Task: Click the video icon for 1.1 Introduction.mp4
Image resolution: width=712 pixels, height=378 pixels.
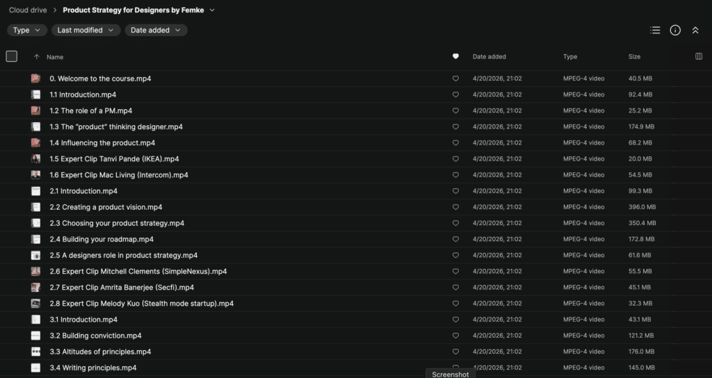Action: point(35,94)
